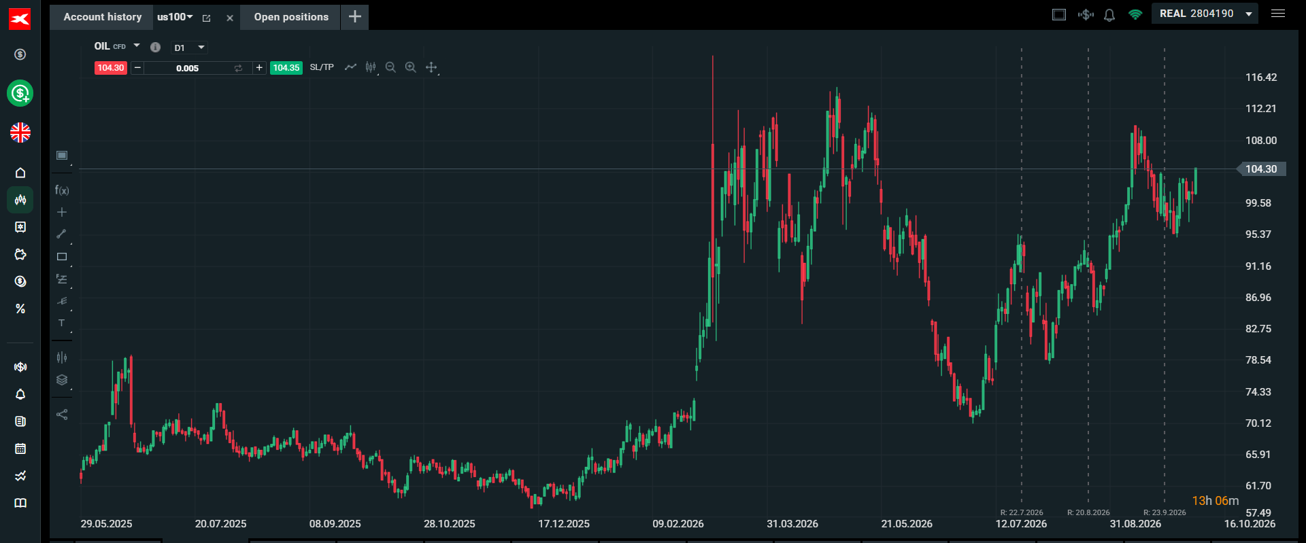Click the green 104.35 buy button
Viewport: 1306px width, 543px height.
pyautogui.click(x=286, y=68)
